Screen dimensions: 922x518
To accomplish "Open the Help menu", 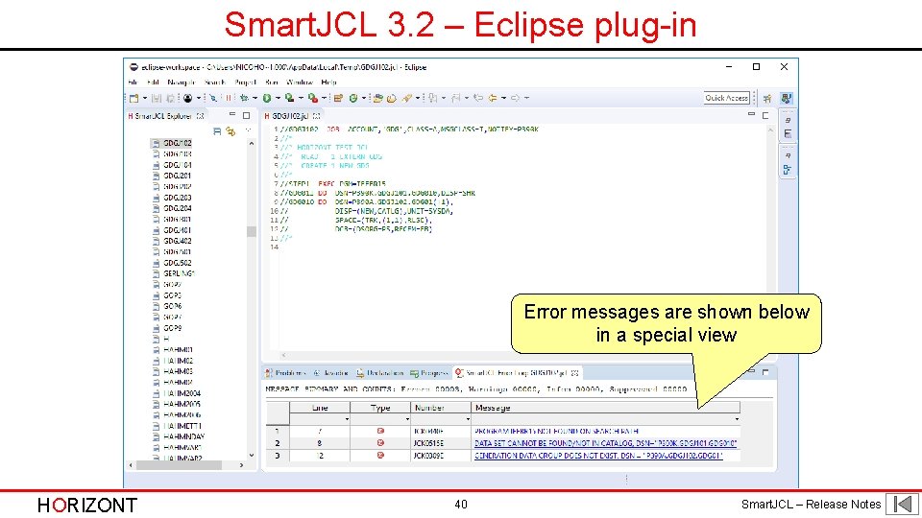I will click(328, 82).
